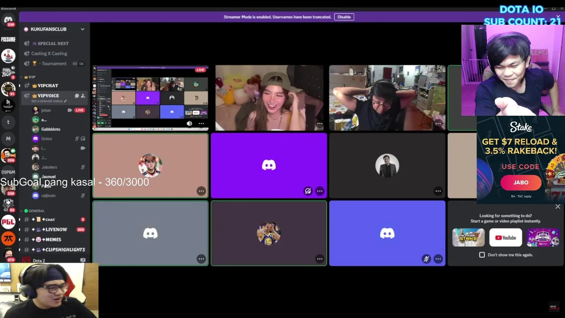The width and height of the screenshot is (565, 318).
Task: Expand arrow left of CLIPSHIGHLIGHTS channel
Action: [x=19, y=250]
